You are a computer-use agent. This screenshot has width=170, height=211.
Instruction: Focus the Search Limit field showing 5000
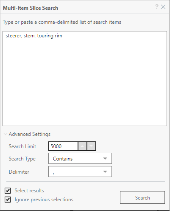click(x=63, y=146)
